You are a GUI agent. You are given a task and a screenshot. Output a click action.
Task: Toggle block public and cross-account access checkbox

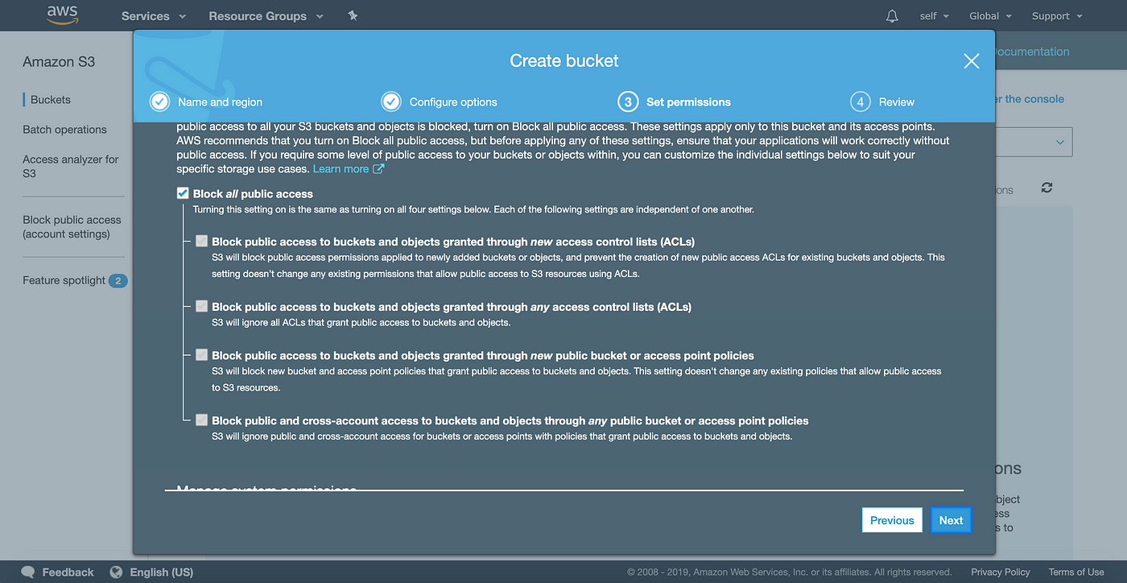click(202, 420)
